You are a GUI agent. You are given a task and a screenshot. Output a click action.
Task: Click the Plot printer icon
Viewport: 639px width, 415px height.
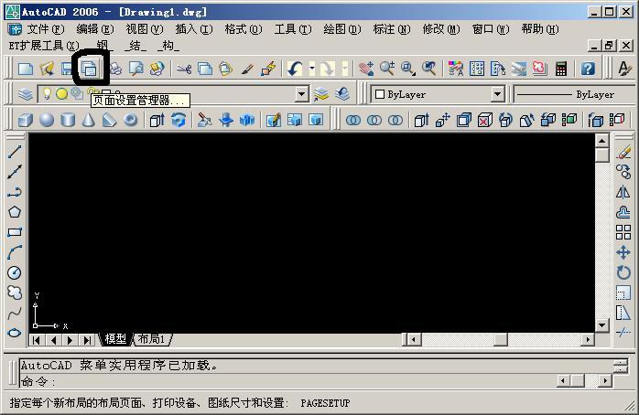(115, 69)
